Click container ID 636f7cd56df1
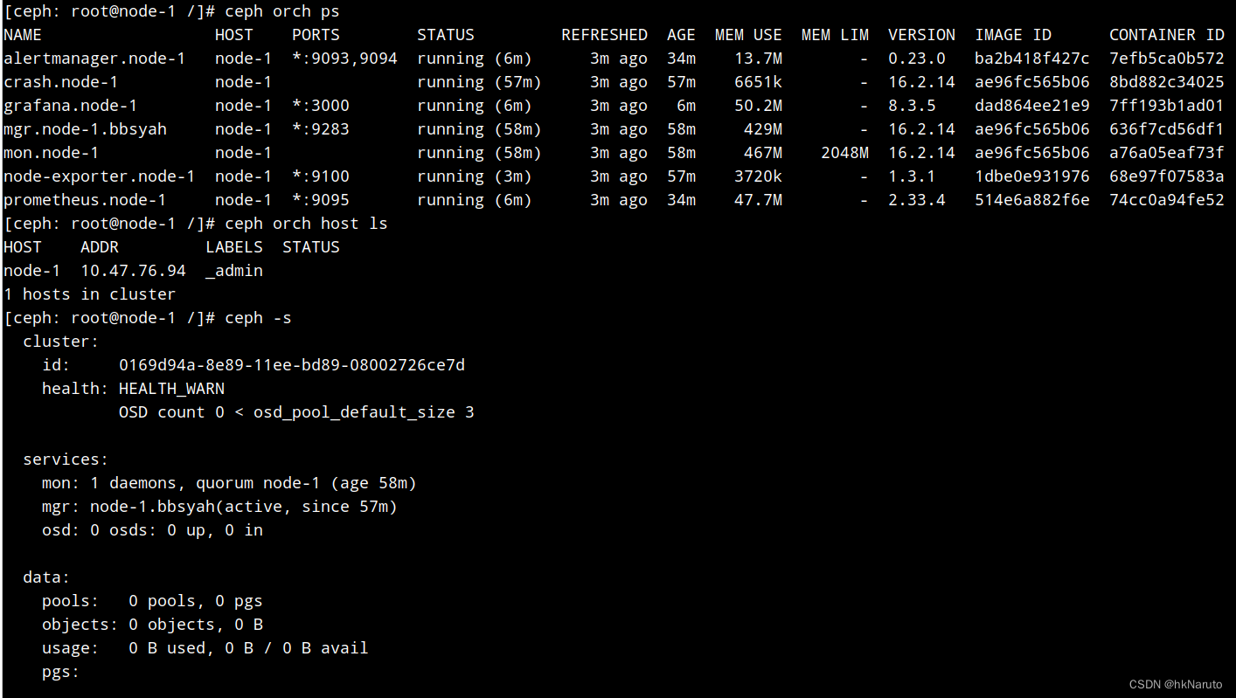The height and width of the screenshot is (698, 1236). click(1167, 129)
